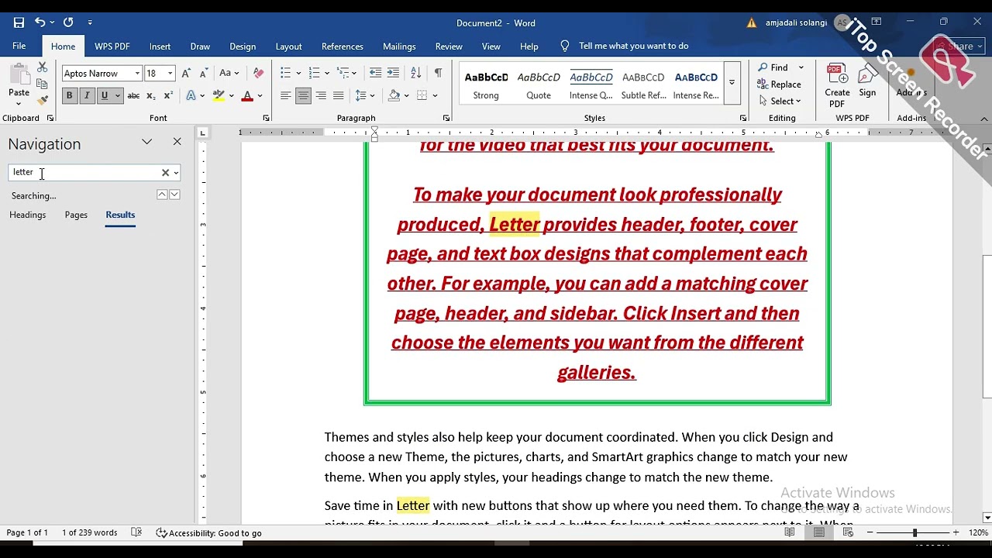Image resolution: width=992 pixels, height=558 pixels.
Task: Toggle paragraph marks display
Action: click(x=438, y=73)
